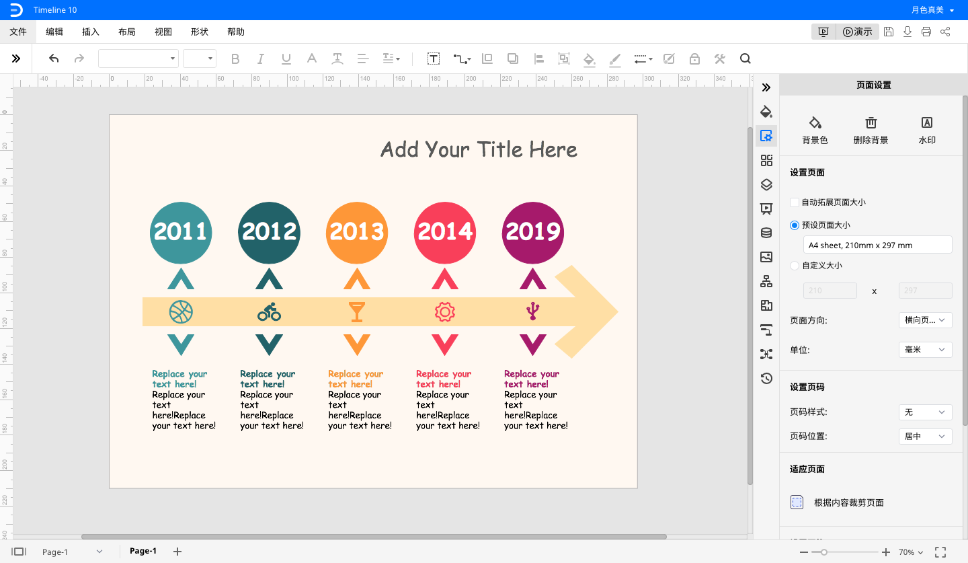
Task: Open the history panel icon in sidebar
Action: point(766,378)
